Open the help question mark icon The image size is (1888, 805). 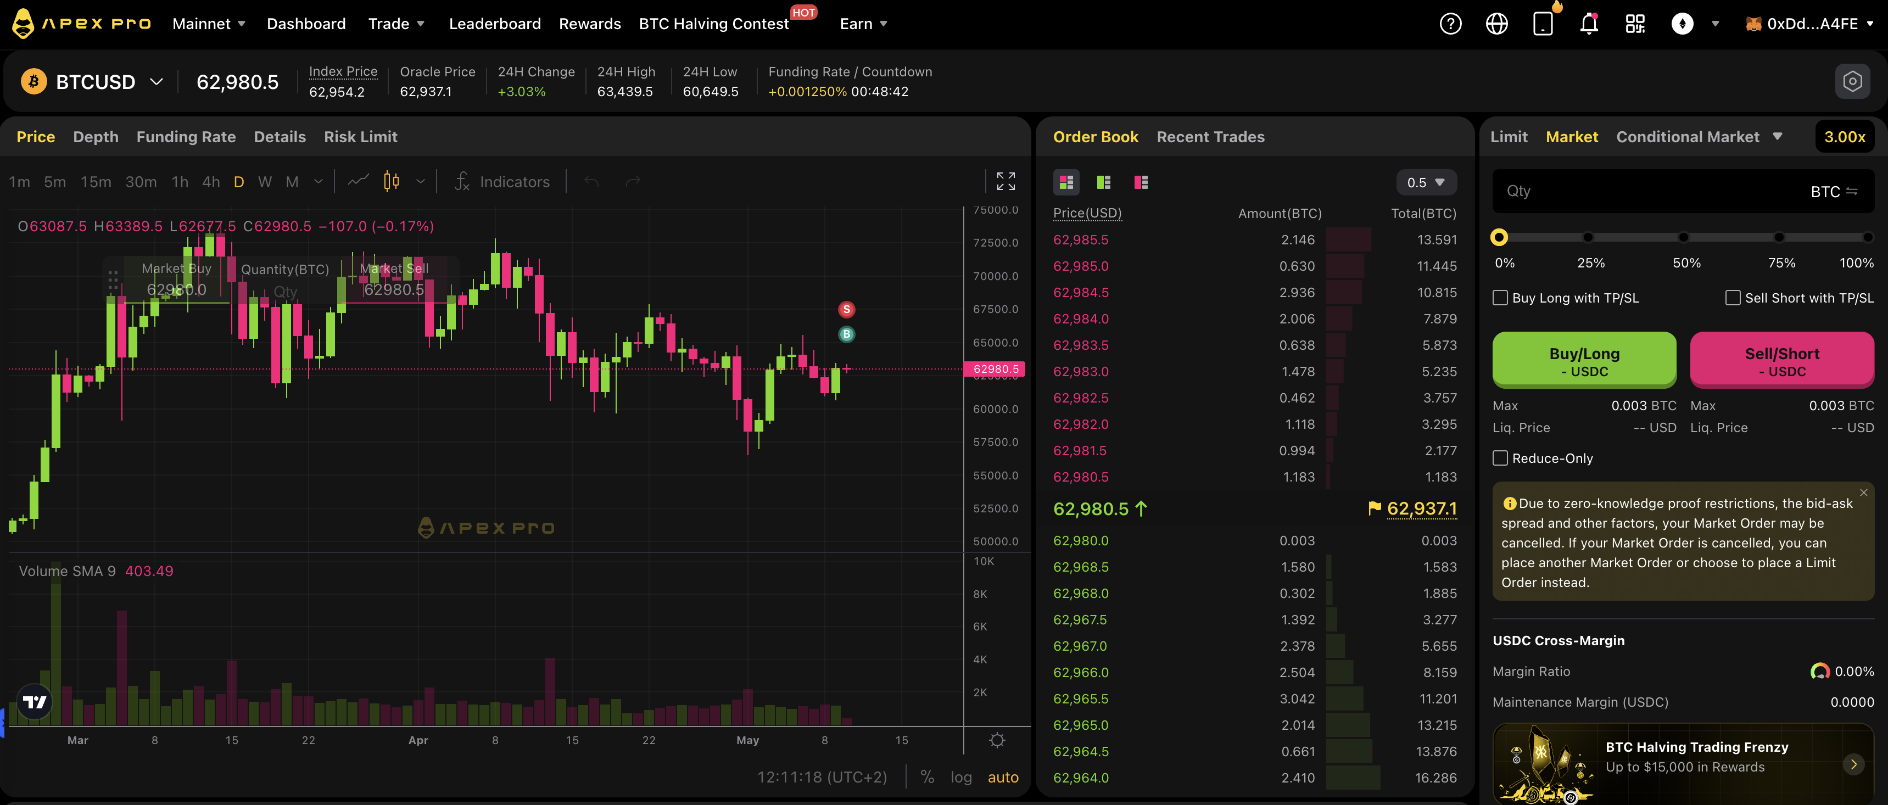coord(1450,24)
